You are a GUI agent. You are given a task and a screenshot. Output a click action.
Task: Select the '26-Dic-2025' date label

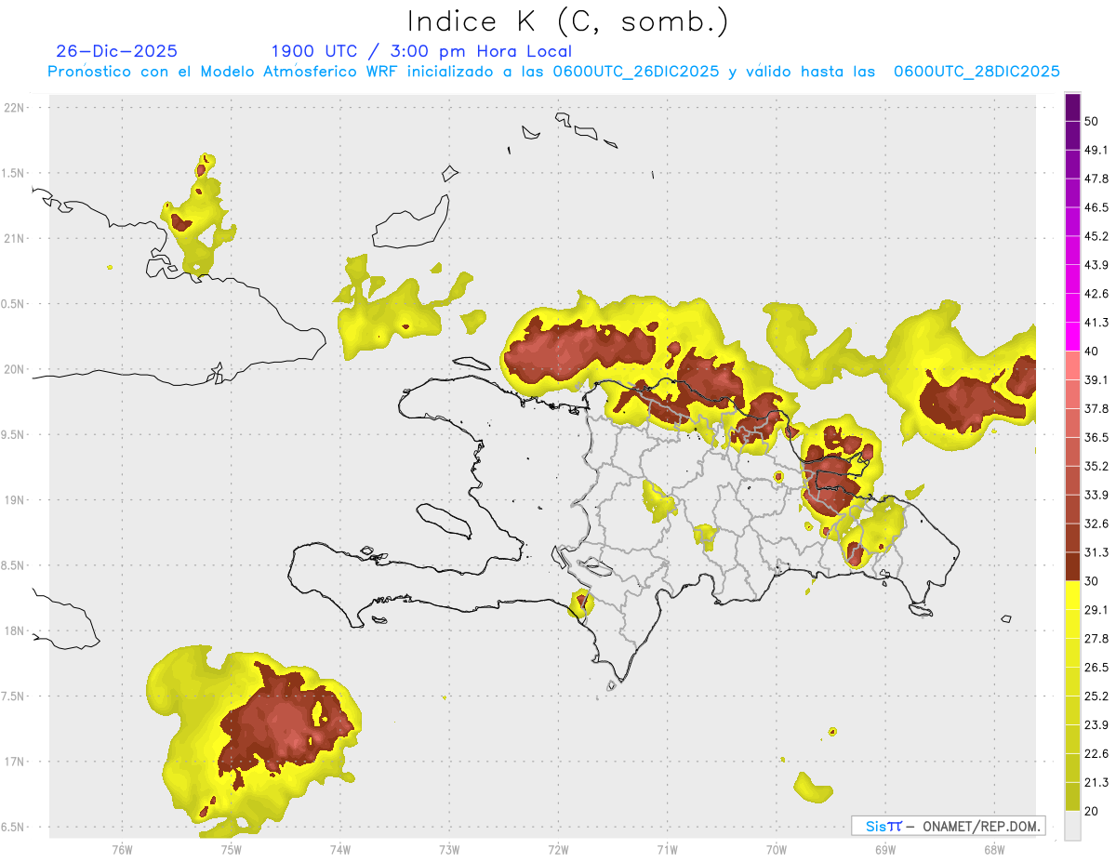coord(116,51)
